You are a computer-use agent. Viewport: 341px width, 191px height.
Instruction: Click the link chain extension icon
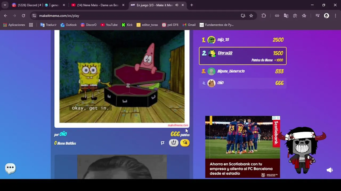277,16
